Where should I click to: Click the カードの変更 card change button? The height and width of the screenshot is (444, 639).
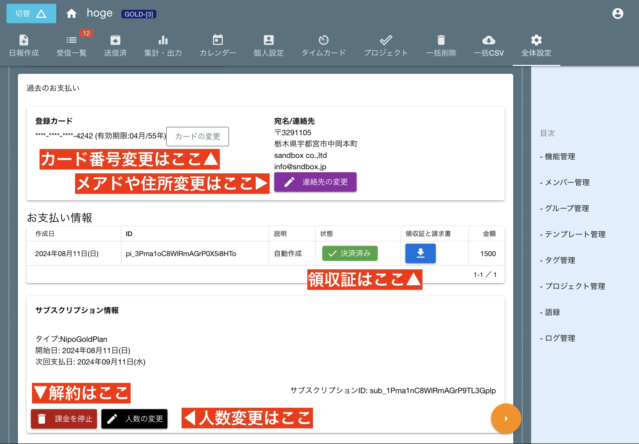pyautogui.click(x=197, y=137)
